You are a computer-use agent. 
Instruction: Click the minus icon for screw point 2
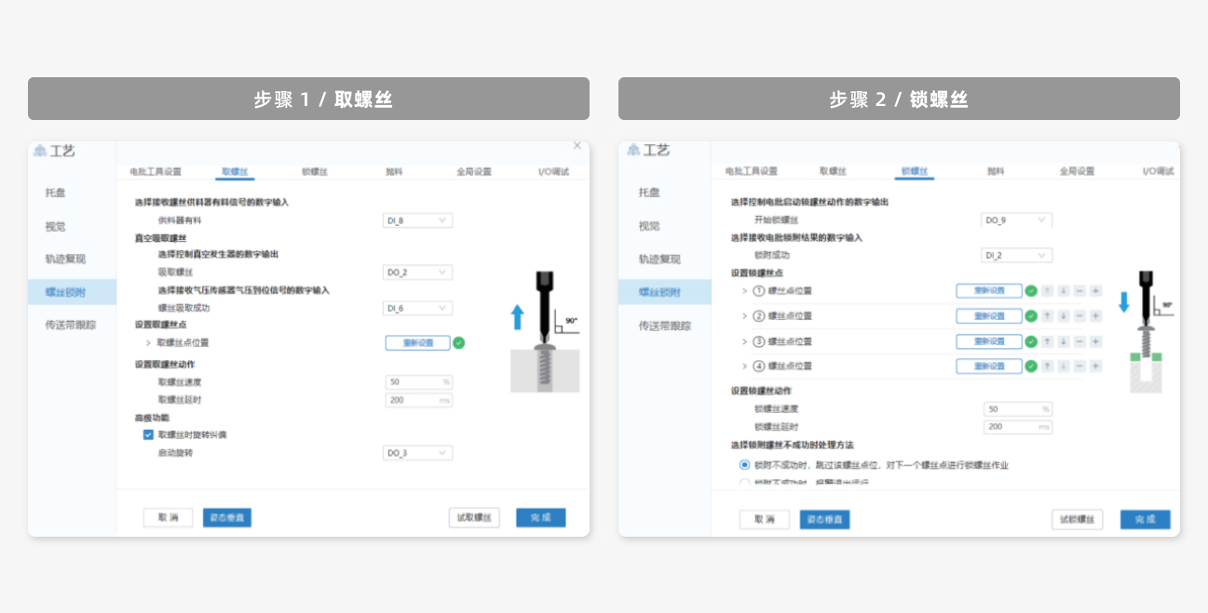(1079, 316)
